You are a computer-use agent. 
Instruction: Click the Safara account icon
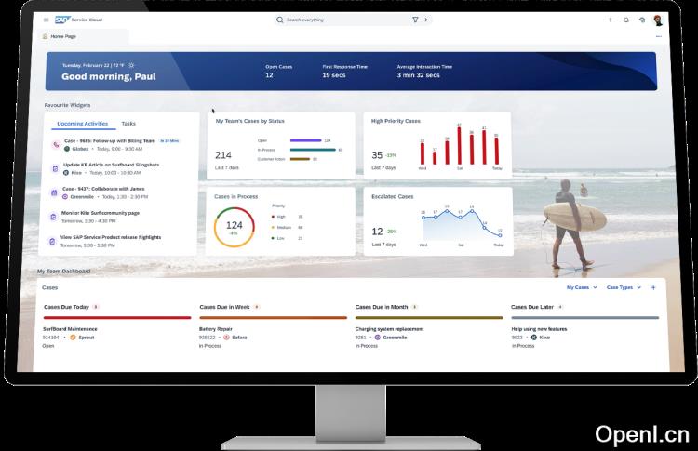pyautogui.click(x=226, y=338)
